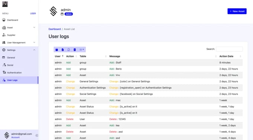Click the Account link under admin email
Image resolution: width=253 pixels, height=140 pixels.
click(x=15, y=137)
